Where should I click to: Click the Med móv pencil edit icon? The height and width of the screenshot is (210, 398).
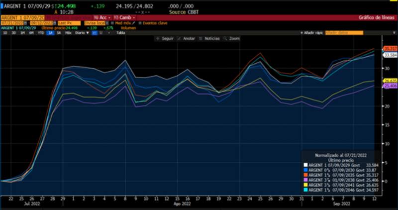(x=133, y=23)
